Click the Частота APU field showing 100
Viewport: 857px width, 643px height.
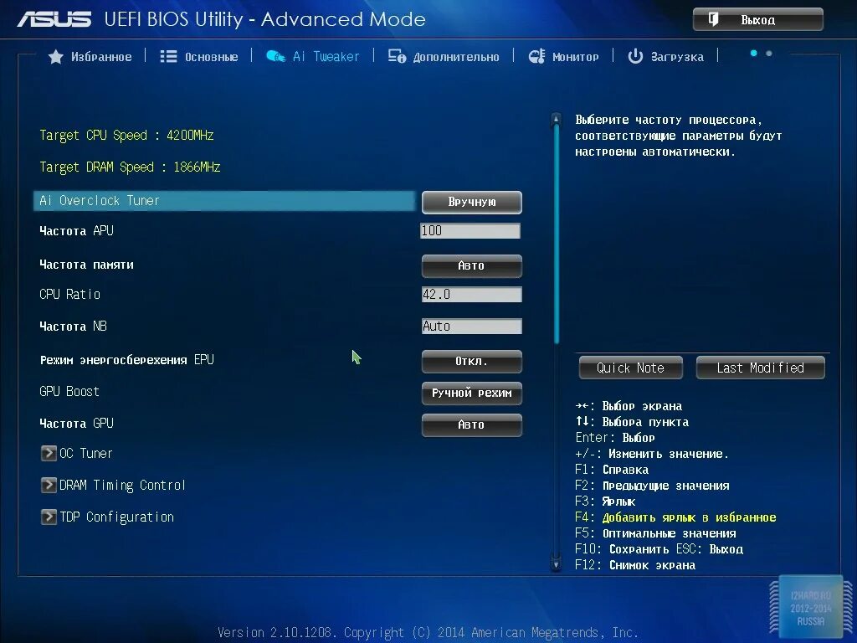point(470,231)
